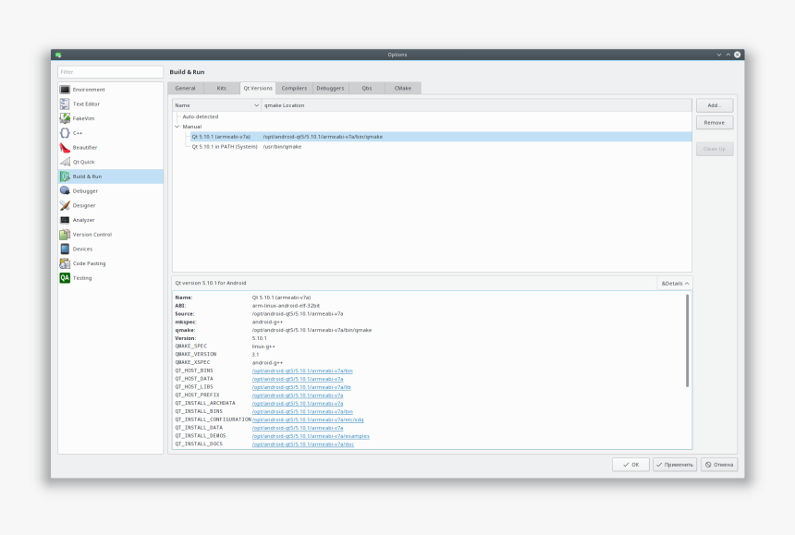The width and height of the screenshot is (795, 535).
Task: Sort by the qmake Location column header
Action: tap(477, 105)
